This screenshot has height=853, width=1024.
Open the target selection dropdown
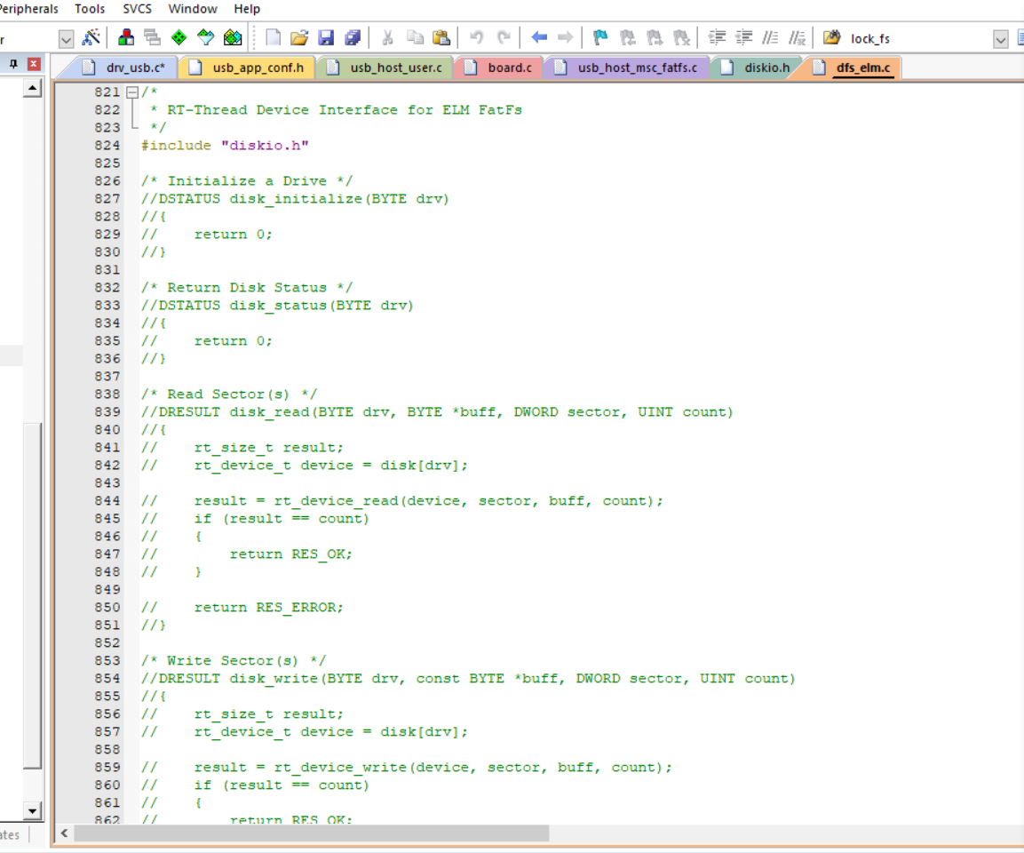66,39
